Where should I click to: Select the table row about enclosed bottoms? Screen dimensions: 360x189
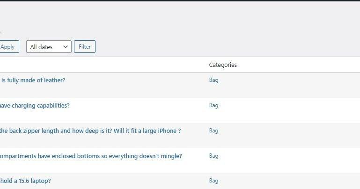(x=180, y=160)
